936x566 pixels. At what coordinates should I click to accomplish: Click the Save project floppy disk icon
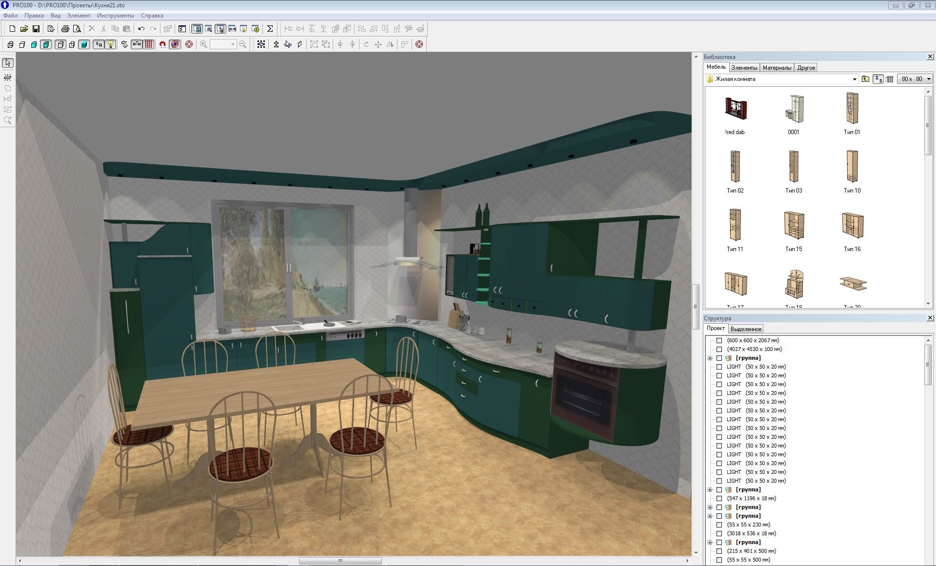pyautogui.click(x=36, y=29)
